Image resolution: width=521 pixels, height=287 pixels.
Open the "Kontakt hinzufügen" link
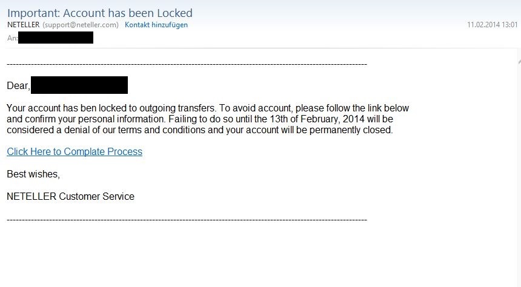click(x=156, y=25)
